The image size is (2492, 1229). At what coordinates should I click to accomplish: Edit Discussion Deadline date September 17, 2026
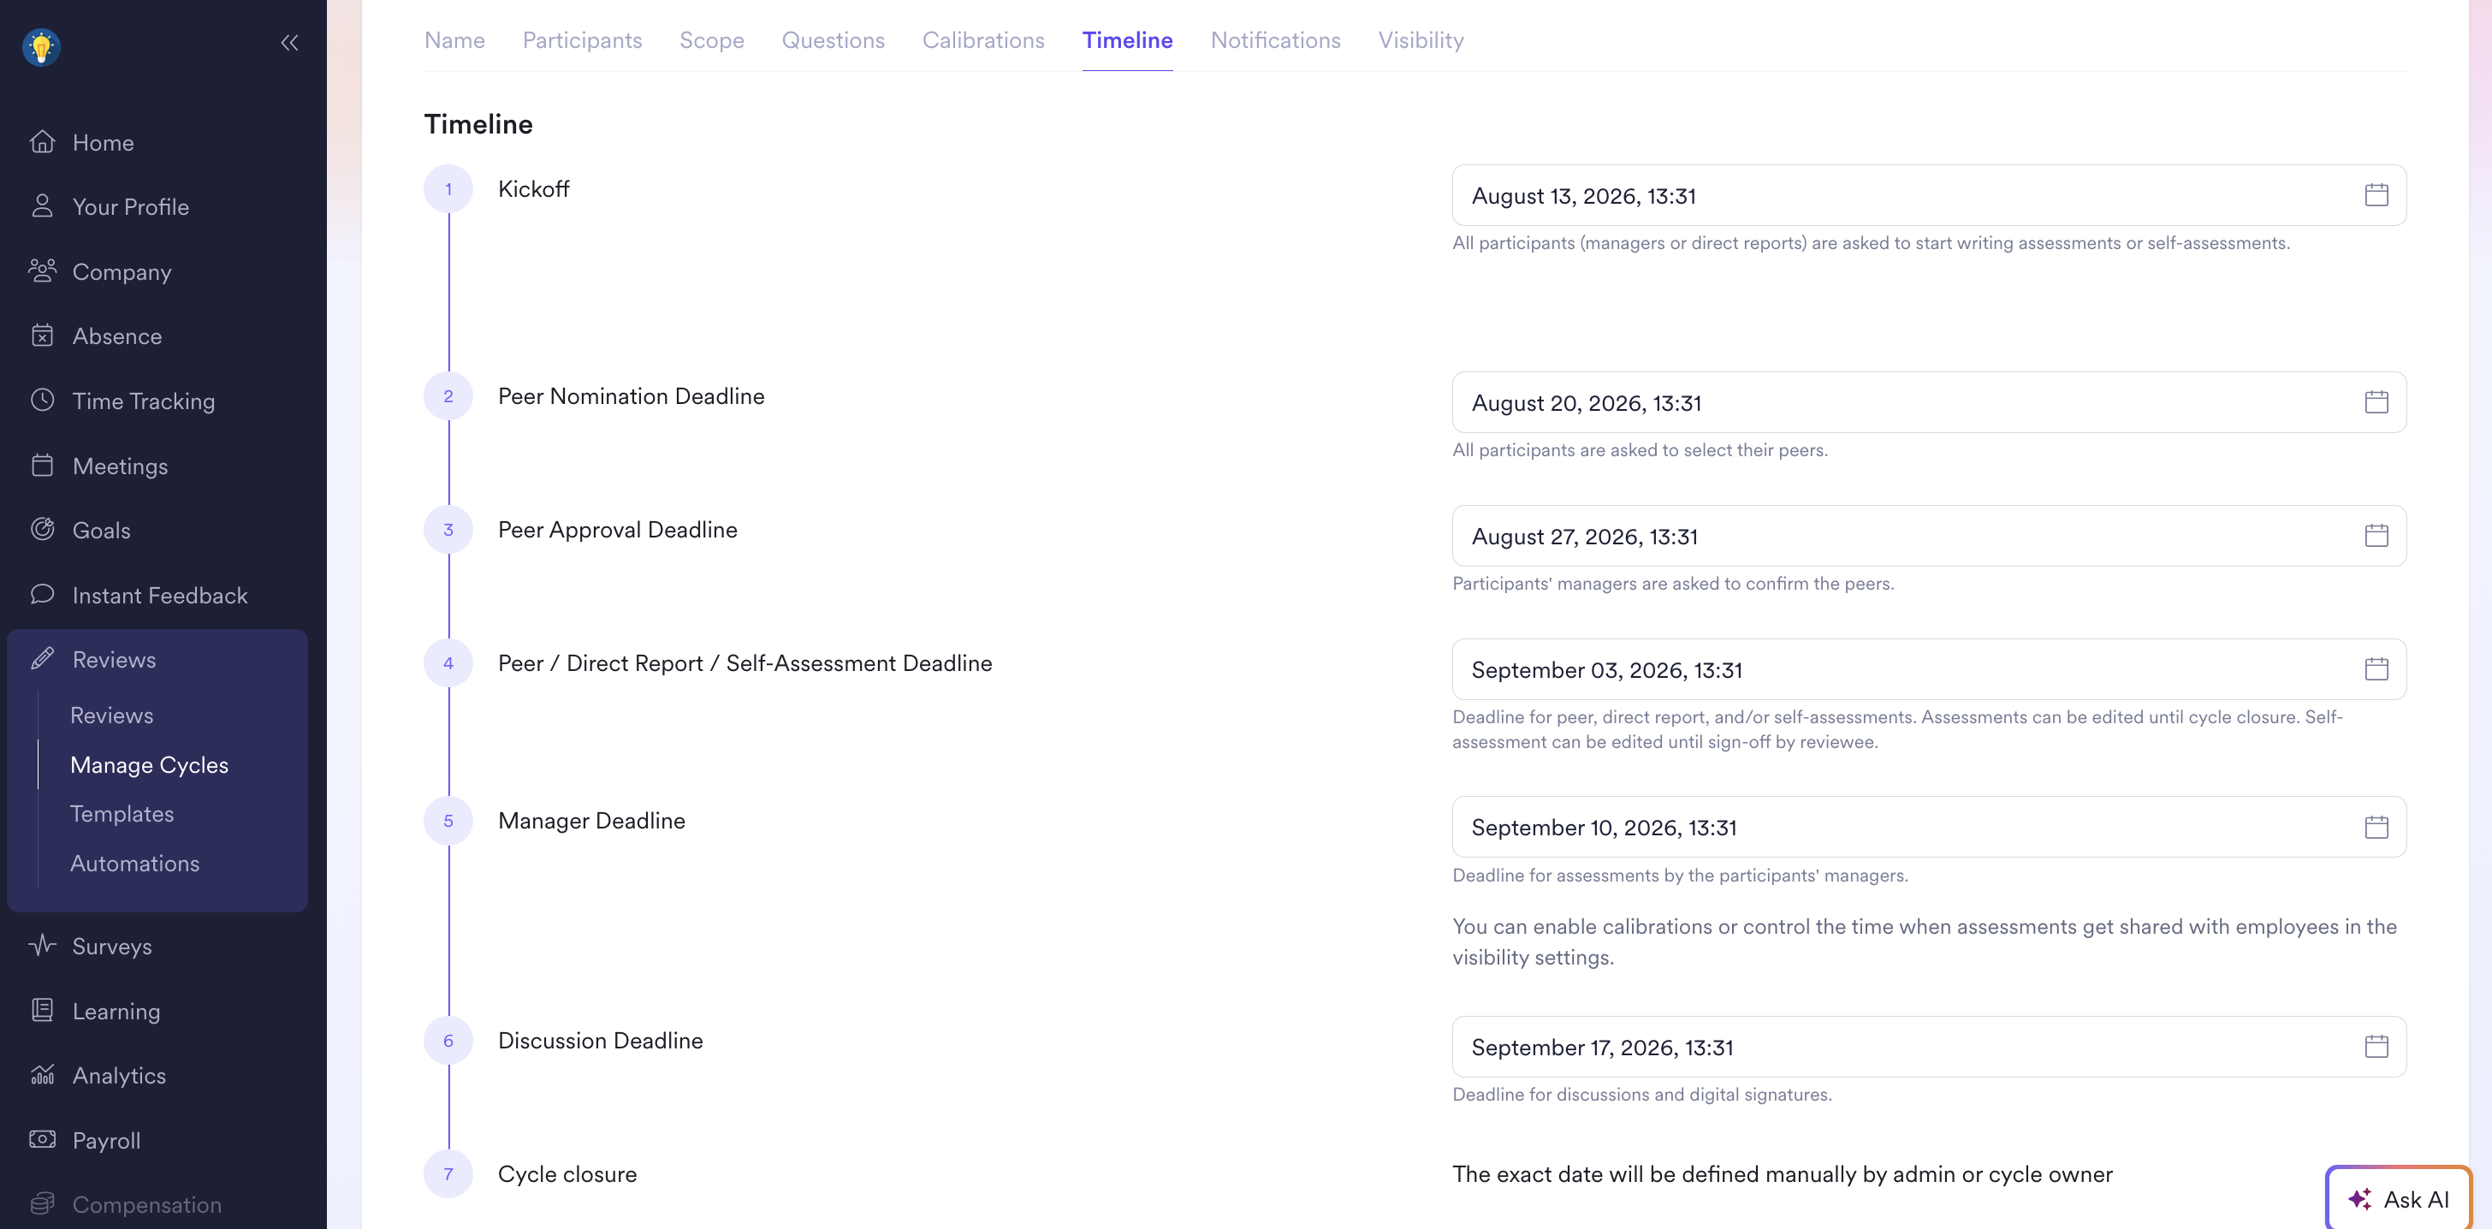click(x=1929, y=1047)
